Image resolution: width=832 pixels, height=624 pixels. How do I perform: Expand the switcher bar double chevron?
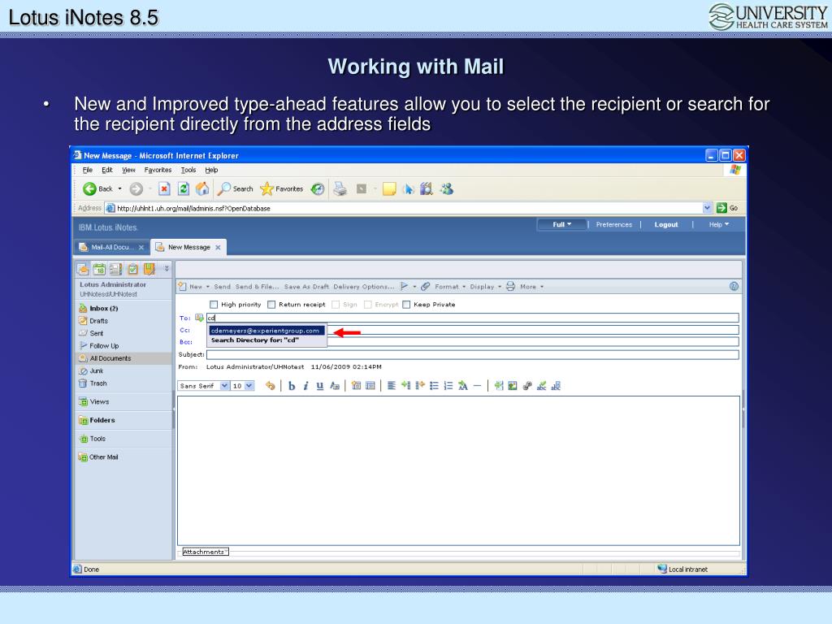click(x=167, y=268)
